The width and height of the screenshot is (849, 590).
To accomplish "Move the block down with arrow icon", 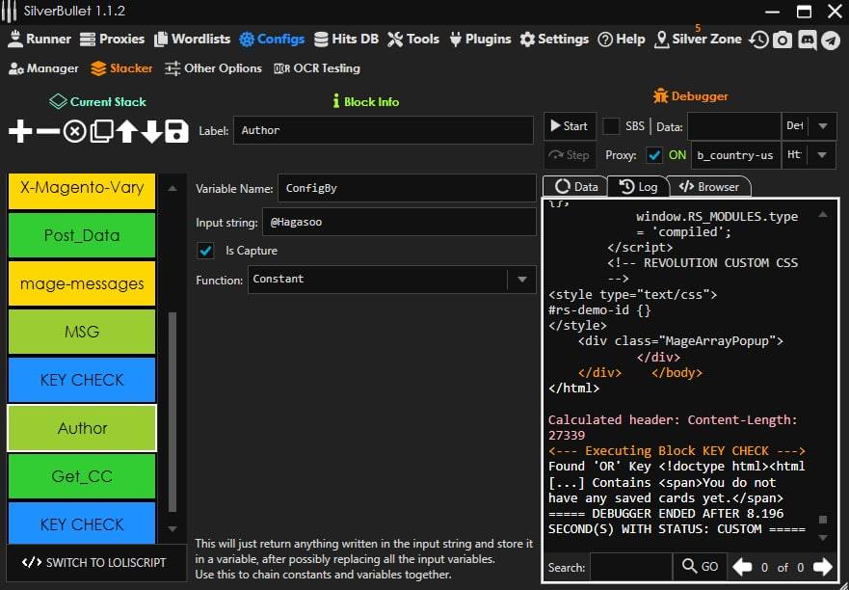I will 151,132.
